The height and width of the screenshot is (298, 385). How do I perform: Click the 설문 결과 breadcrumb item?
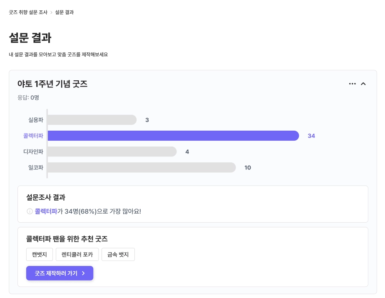click(64, 12)
